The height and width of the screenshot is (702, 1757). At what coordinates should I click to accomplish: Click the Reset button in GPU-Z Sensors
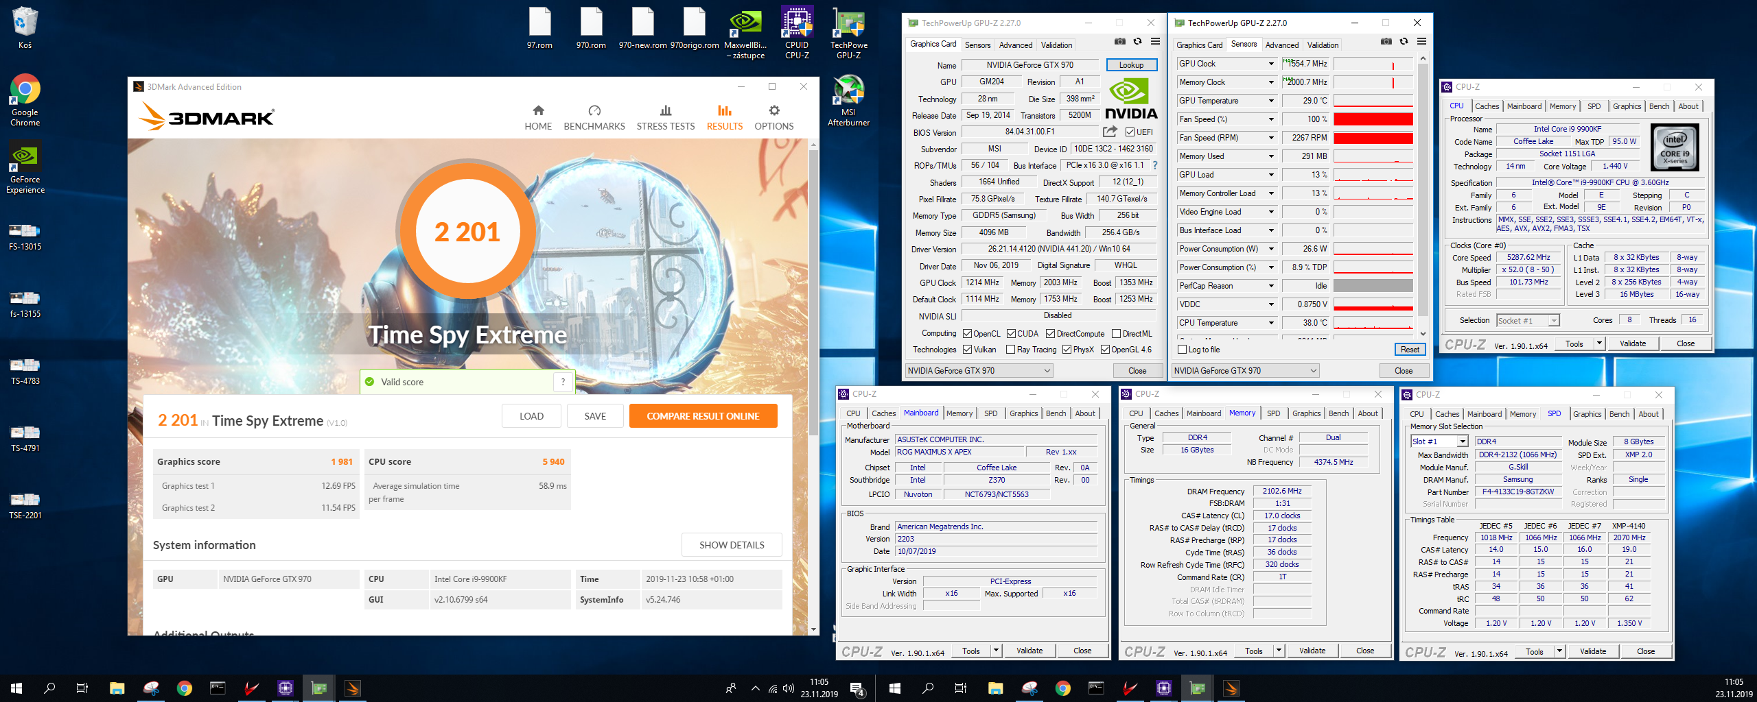point(1410,350)
